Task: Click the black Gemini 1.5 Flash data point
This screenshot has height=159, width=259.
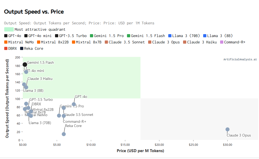Action: click(25, 65)
